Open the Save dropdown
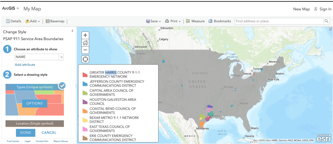The width and height of the screenshot is (333, 144). point(153,21)
